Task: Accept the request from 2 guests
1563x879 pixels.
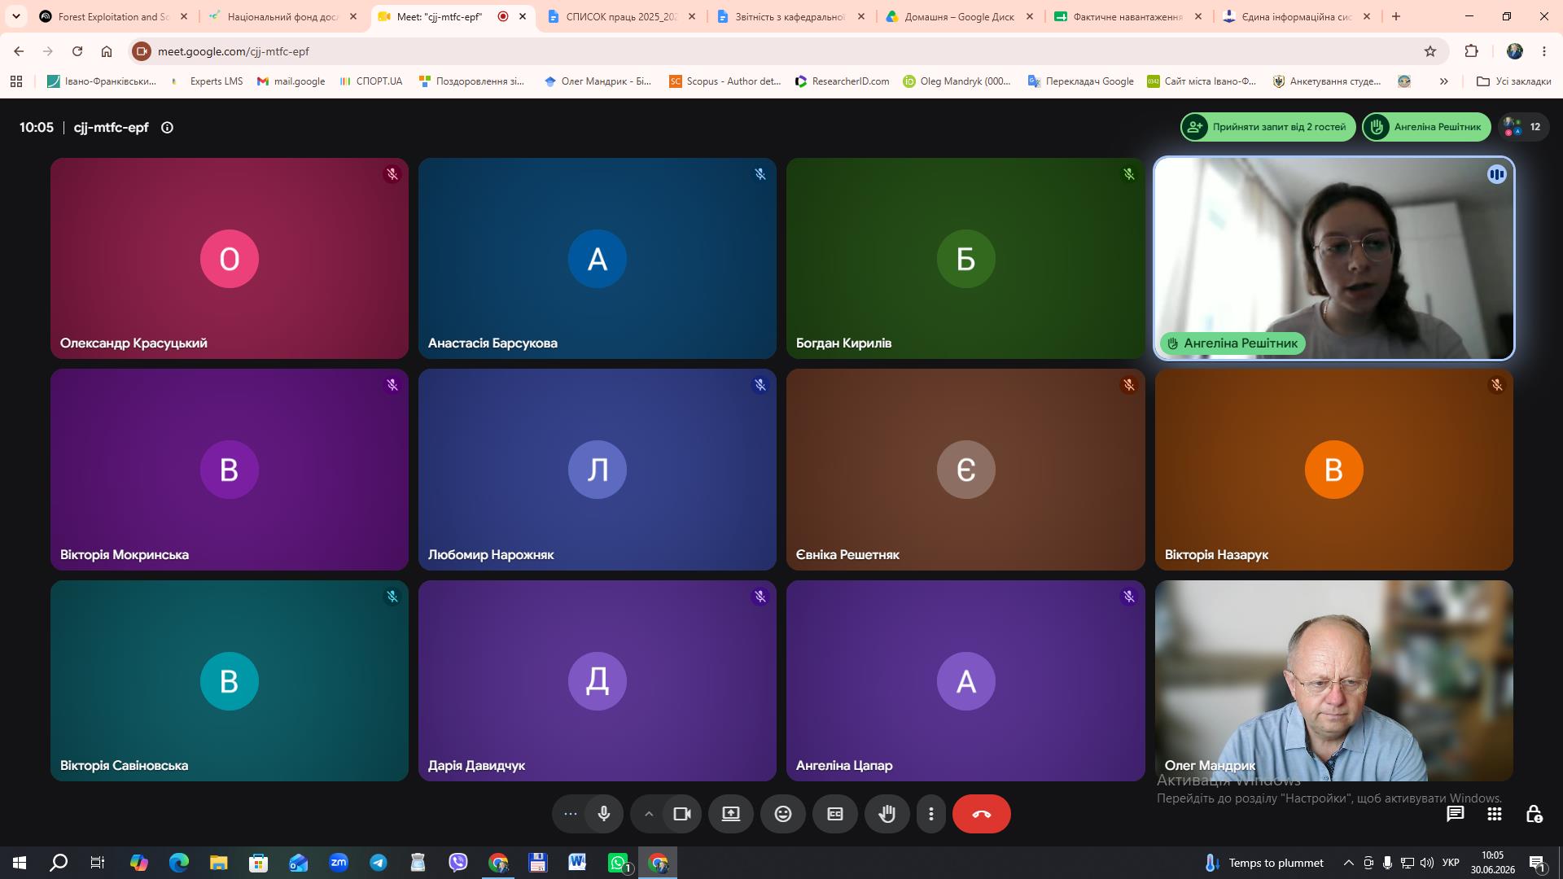Action: [x=1267, y=127]
